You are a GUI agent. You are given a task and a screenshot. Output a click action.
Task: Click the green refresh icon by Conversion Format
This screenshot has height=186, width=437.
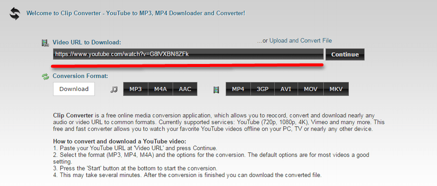[x=45, y=76]
